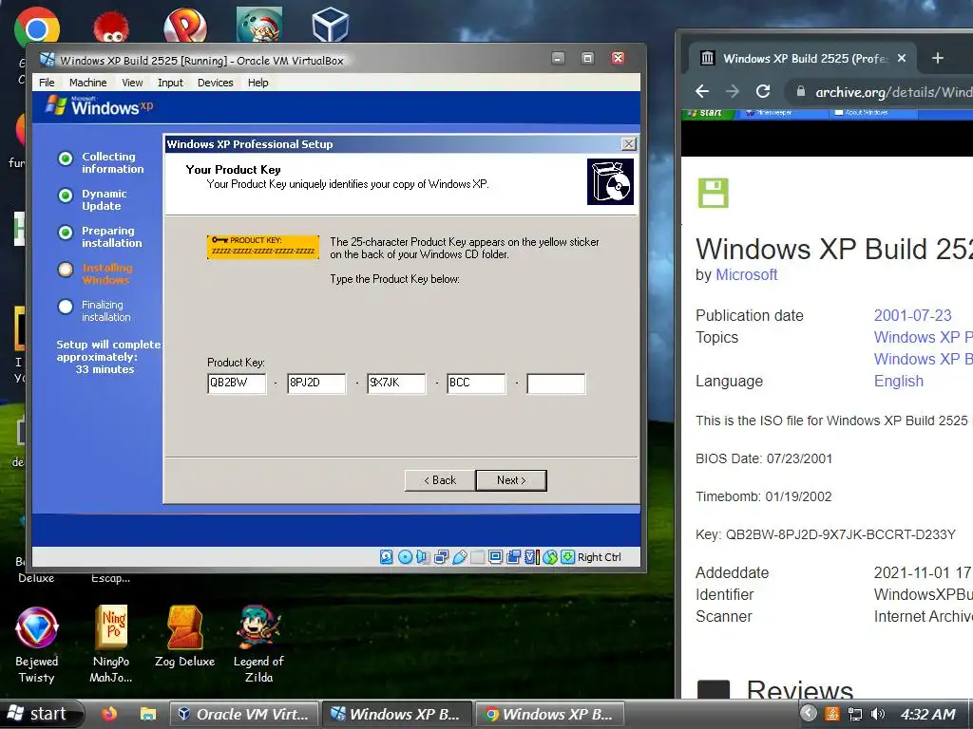Image resolution: width=973 pixels, height=729 pixels.
Task: Click the Timebomb: 01/19/2002 text
Action: (x=764, y=496)
